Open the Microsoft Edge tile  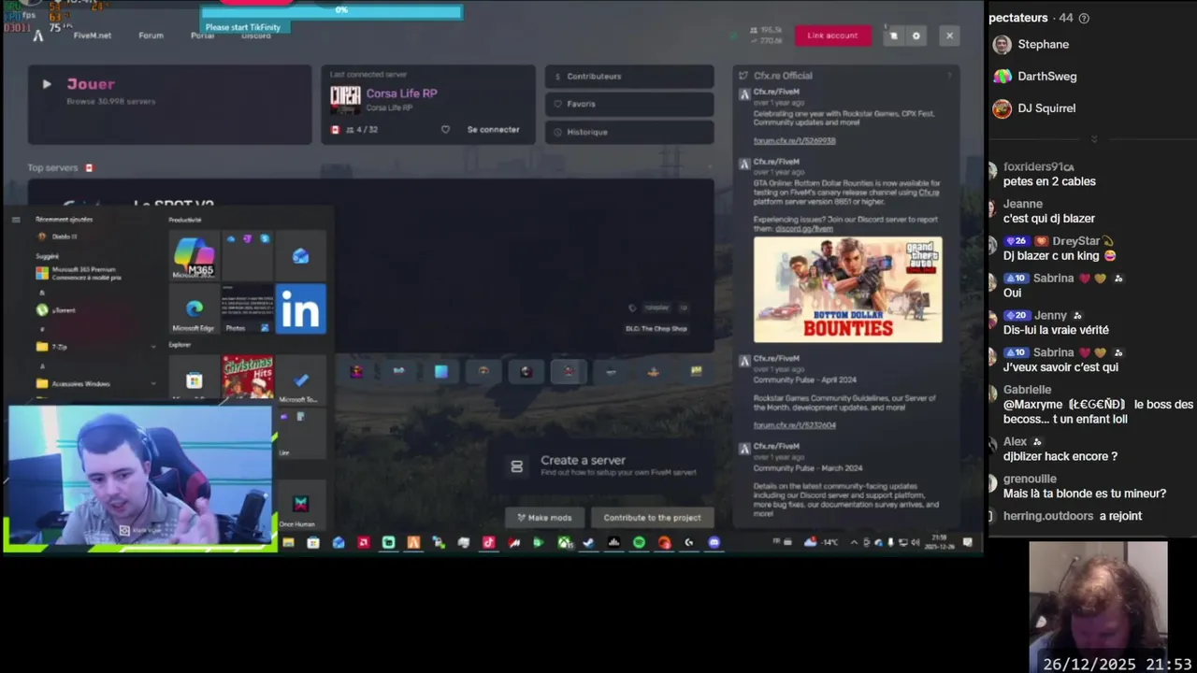pos(194,309)
